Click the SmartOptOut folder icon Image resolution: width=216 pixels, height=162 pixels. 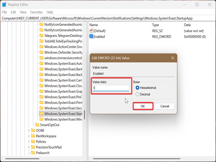click(37, 125)
